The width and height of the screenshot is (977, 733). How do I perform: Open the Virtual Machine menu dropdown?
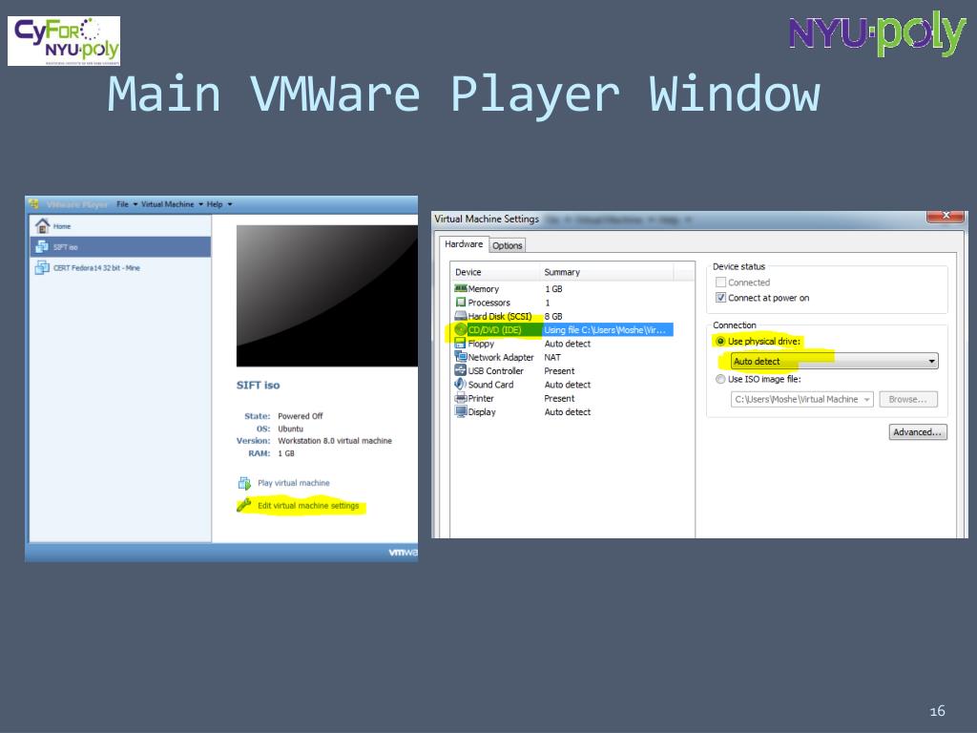click(x=172, y=204)
